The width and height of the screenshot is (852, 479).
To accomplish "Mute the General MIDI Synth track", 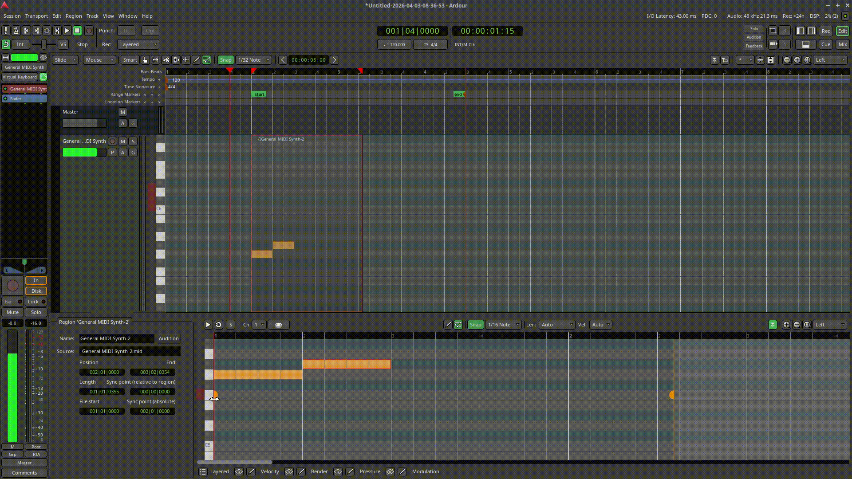I will pyautogui.click(x=123, y=141).
